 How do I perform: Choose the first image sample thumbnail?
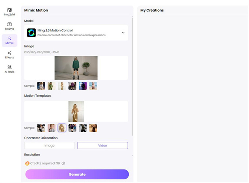pyautogui.click(x=41, y=86)
